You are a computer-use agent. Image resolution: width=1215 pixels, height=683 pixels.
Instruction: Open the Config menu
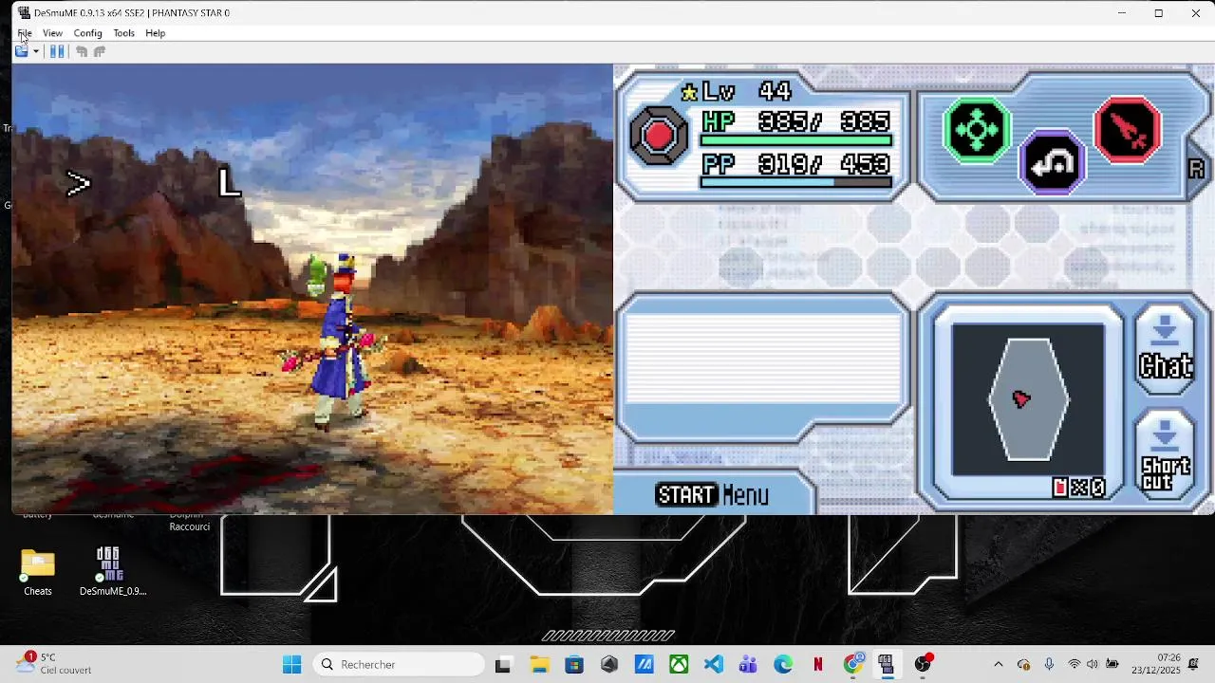(87, 33)
